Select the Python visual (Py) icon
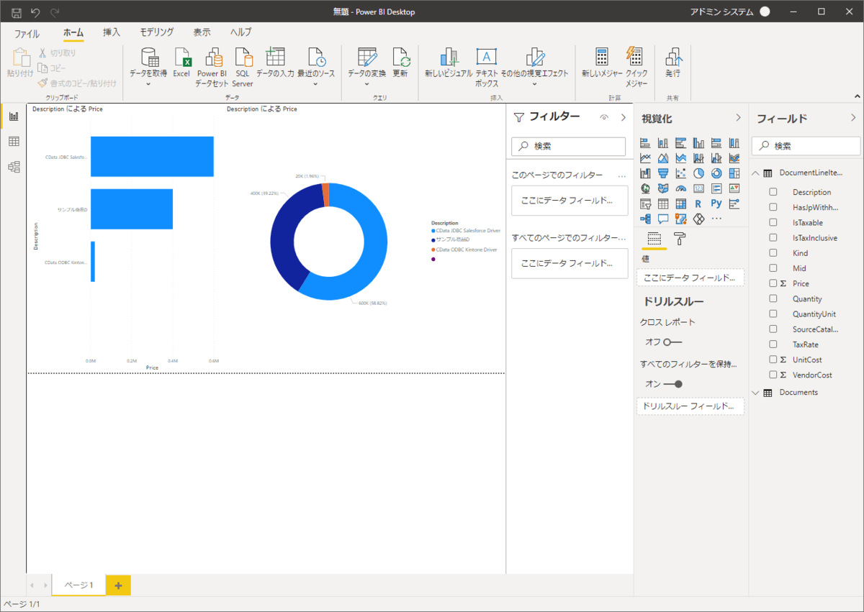Viewport: 864px width, 612px height. point(716,204)
